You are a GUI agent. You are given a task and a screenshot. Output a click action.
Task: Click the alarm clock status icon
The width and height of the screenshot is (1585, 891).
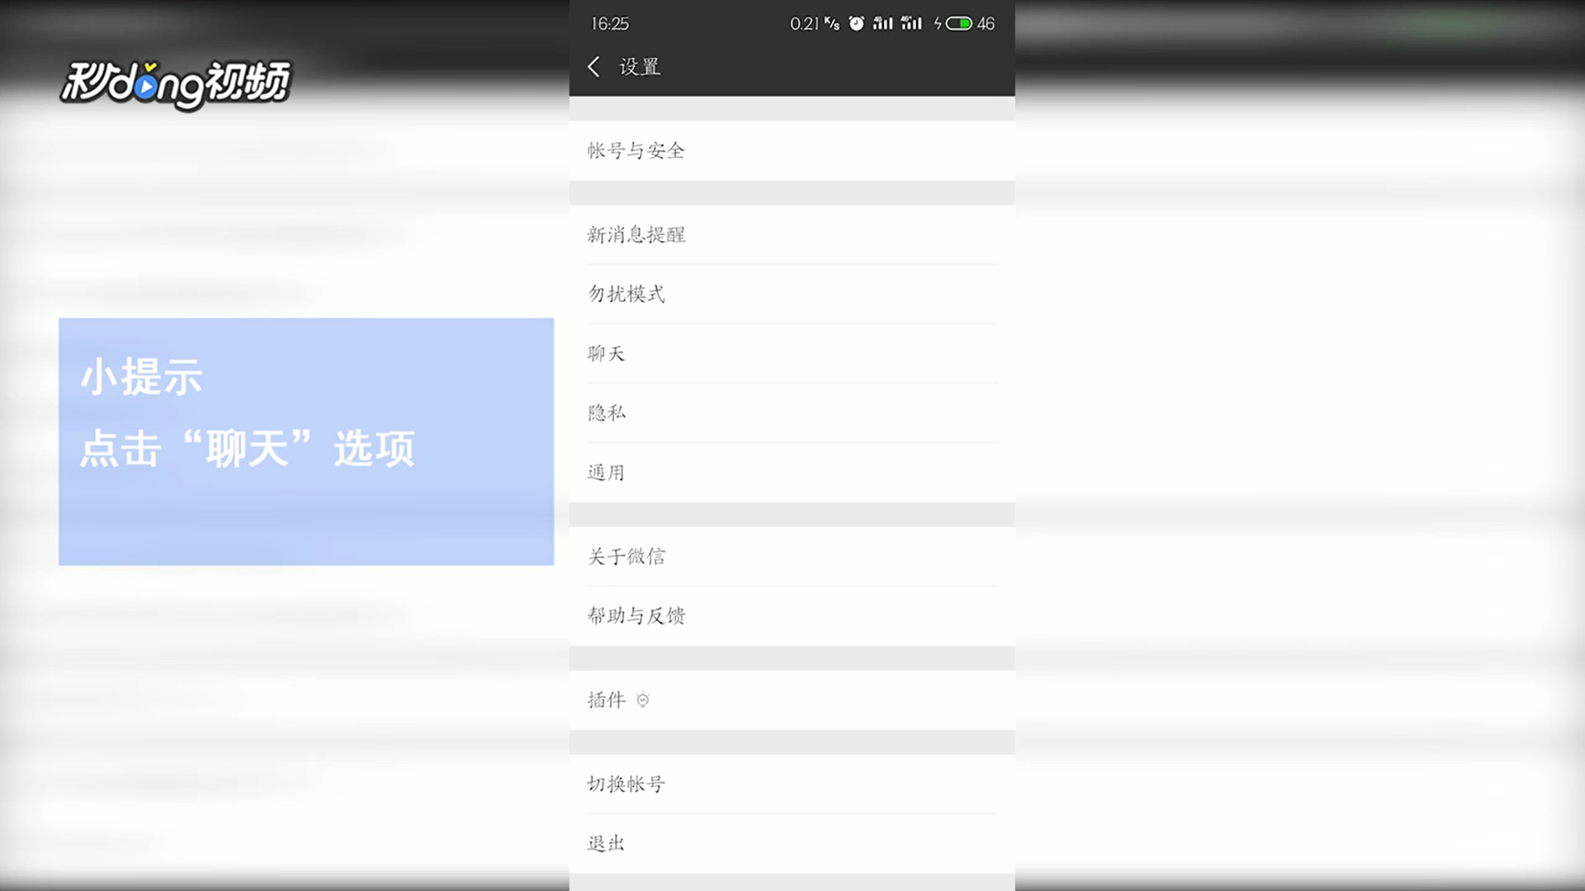coord(856,23)
